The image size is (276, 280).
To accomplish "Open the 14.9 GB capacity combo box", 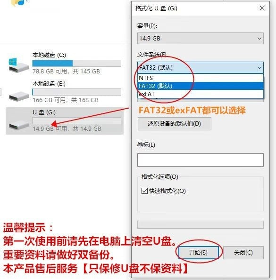I will tap(201, 39).
